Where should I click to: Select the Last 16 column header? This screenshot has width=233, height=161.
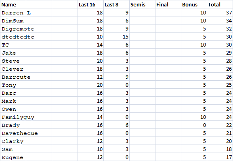[x=90, y=4]
